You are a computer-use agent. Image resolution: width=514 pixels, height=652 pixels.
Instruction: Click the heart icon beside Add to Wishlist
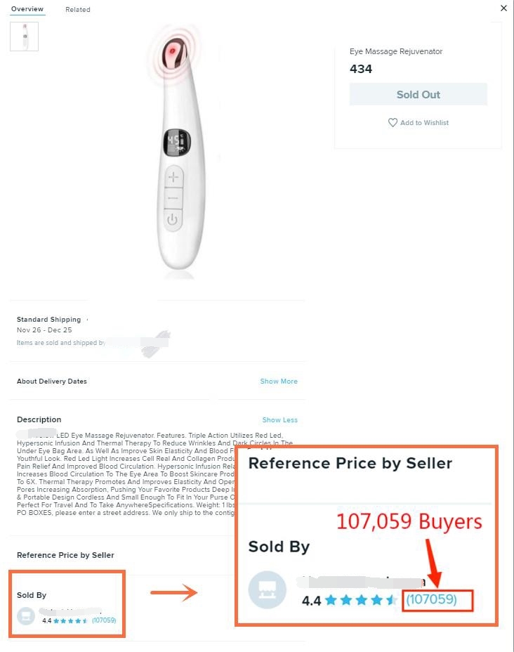click(x=393, y=123)
